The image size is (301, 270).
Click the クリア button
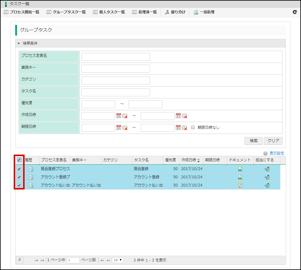point(273,141)
